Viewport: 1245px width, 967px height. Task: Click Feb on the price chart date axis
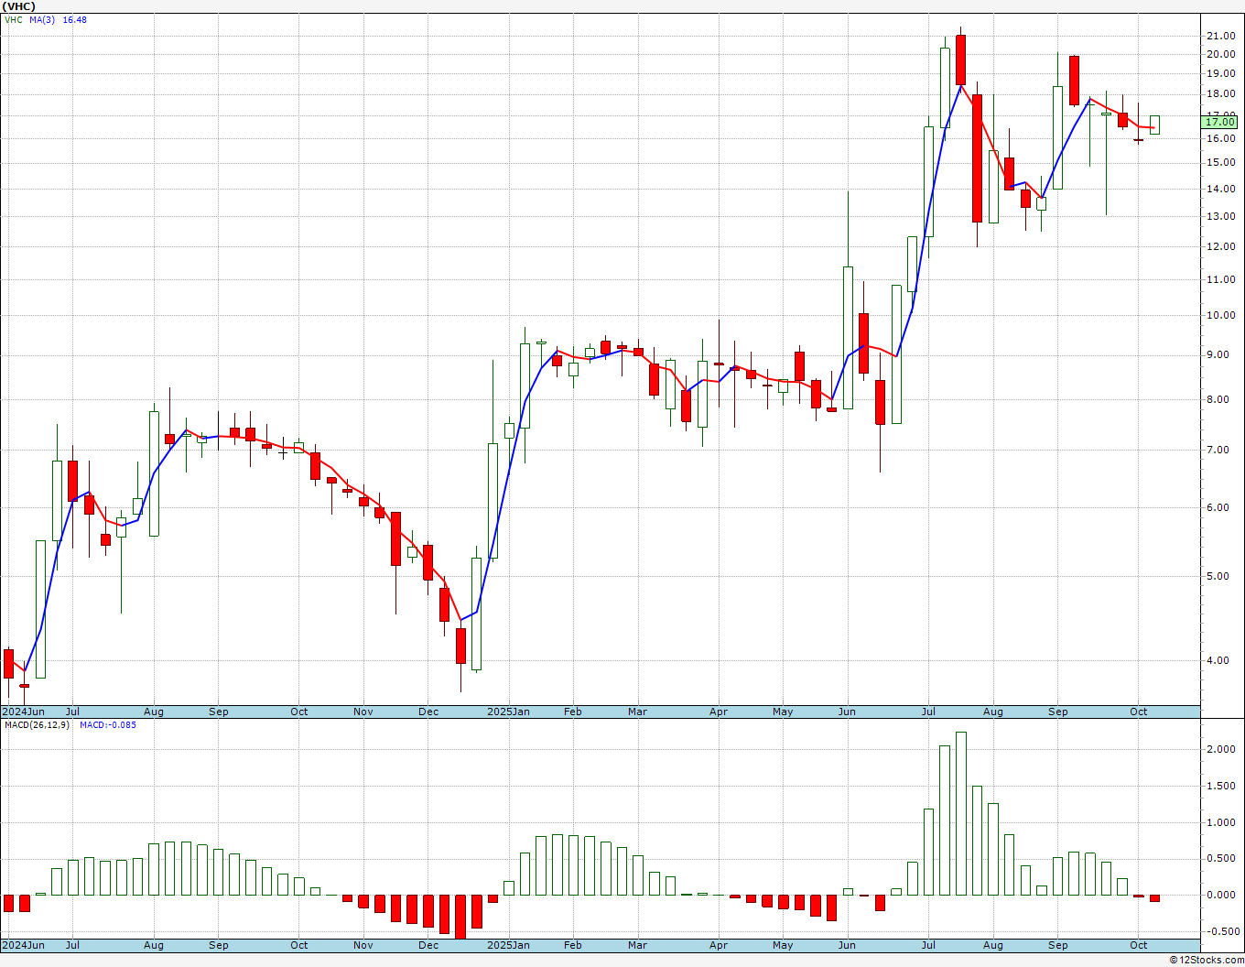pos(573,712)
